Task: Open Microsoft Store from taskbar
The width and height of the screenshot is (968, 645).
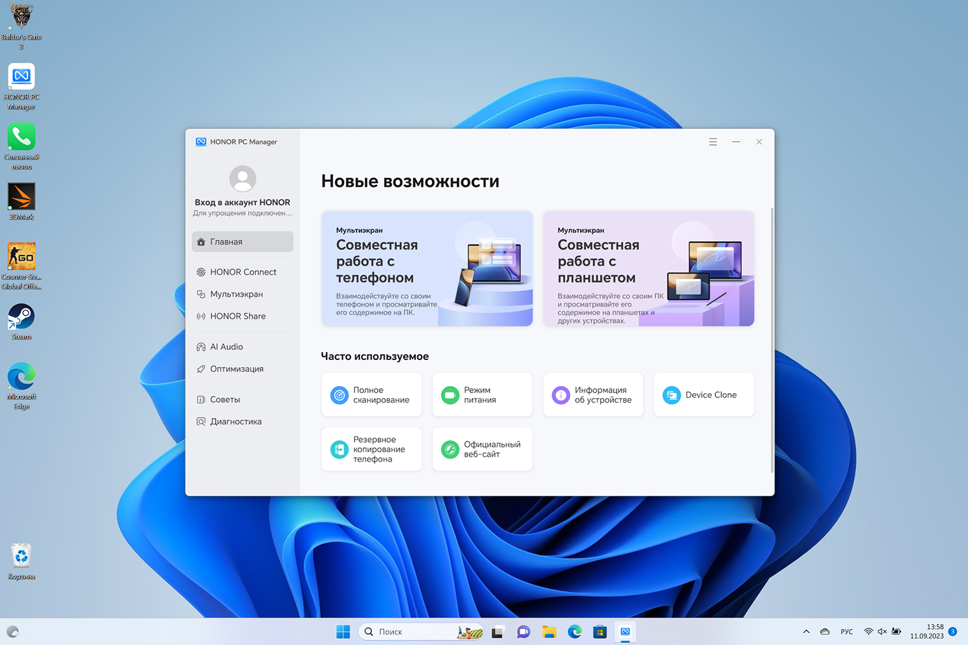Action: [600, 632]
